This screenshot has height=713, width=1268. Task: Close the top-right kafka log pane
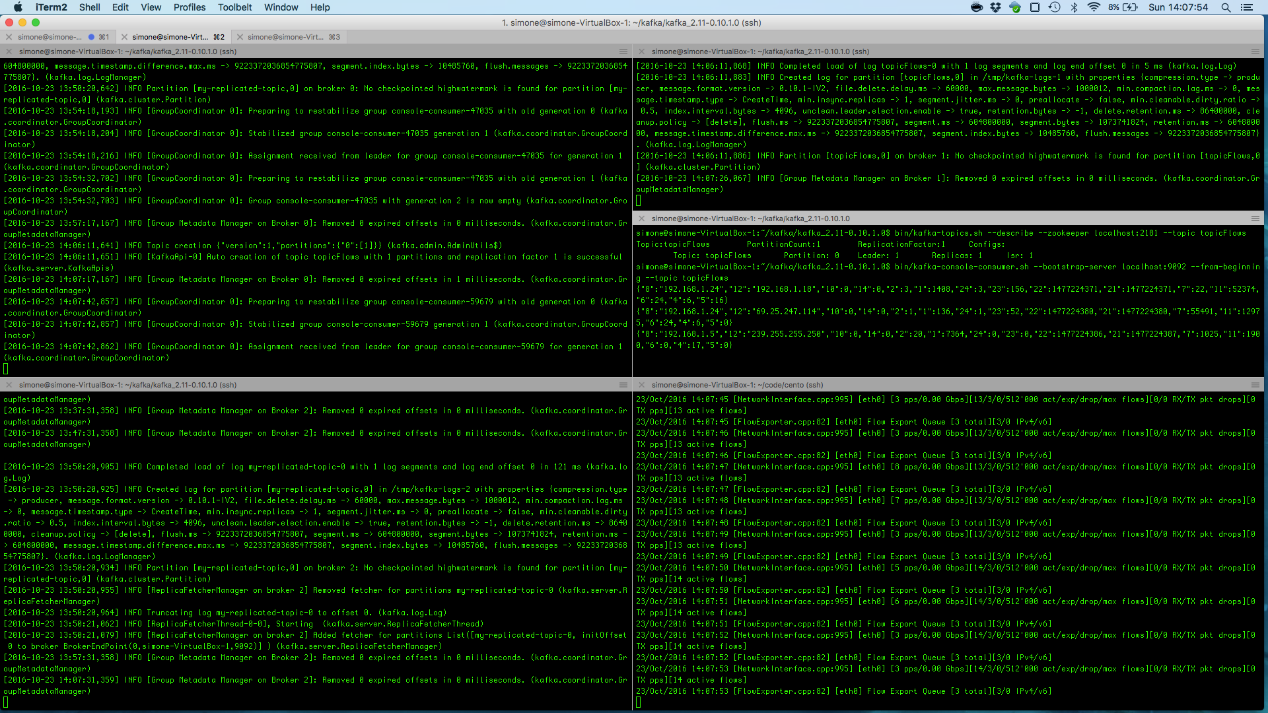[641, 51]
